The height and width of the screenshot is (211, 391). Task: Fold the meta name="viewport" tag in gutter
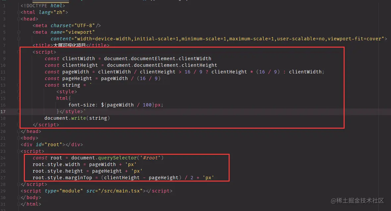pos(19,32)
